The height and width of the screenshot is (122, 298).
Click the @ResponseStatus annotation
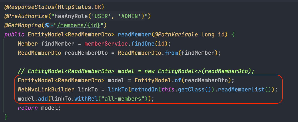coord(29,7)
